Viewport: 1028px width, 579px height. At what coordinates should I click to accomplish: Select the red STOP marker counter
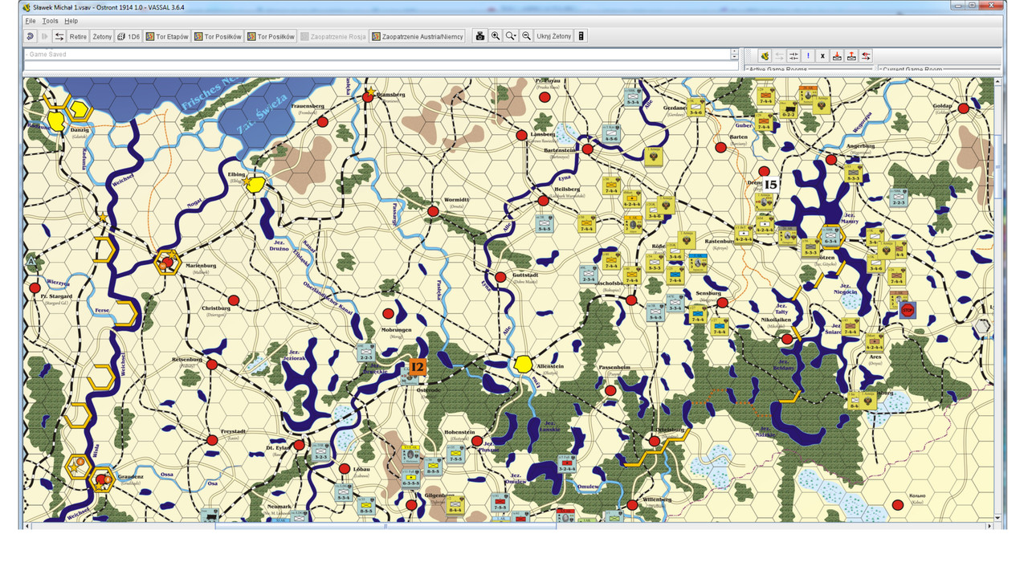pyautogui.click(x=908, y=309)
